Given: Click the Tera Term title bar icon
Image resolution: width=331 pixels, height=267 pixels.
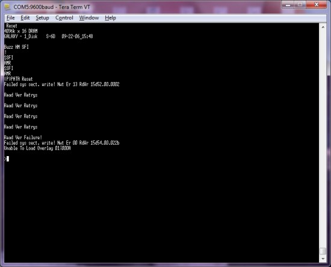Looking at the screenshot, I should point(7,7).
